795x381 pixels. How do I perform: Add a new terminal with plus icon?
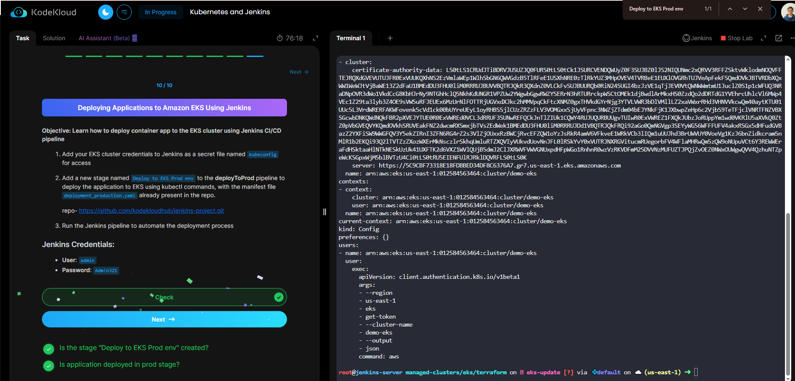pyautogui.click(x=390, y=38)
